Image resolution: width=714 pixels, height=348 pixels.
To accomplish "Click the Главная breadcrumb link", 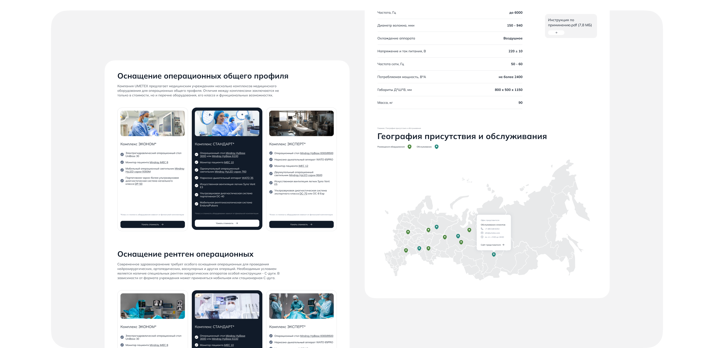I will [380, 128].
